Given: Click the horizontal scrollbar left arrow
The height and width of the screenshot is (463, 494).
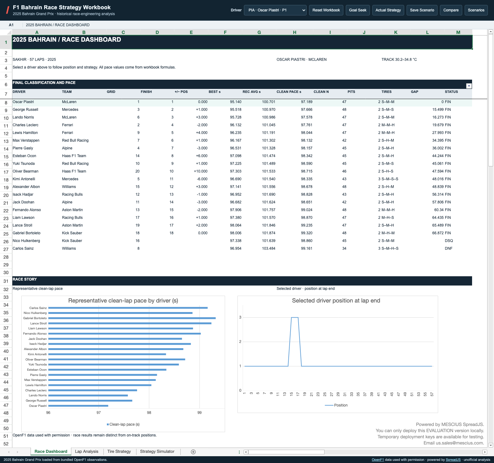Looking at the screenshot, I should [246, 452].
